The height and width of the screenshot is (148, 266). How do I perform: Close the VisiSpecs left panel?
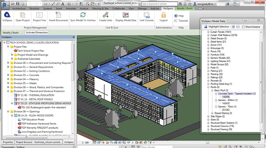pyautogui.click(x=74, y=37)
